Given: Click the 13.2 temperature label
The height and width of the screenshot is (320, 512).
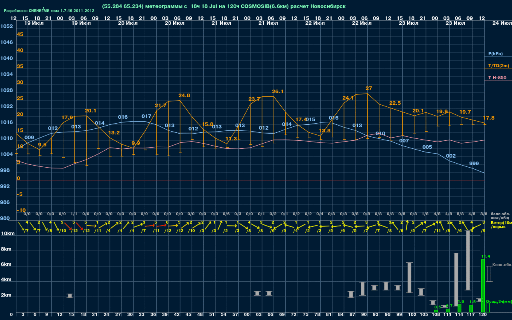Looking at the screenshot, I should coord(114,133).
